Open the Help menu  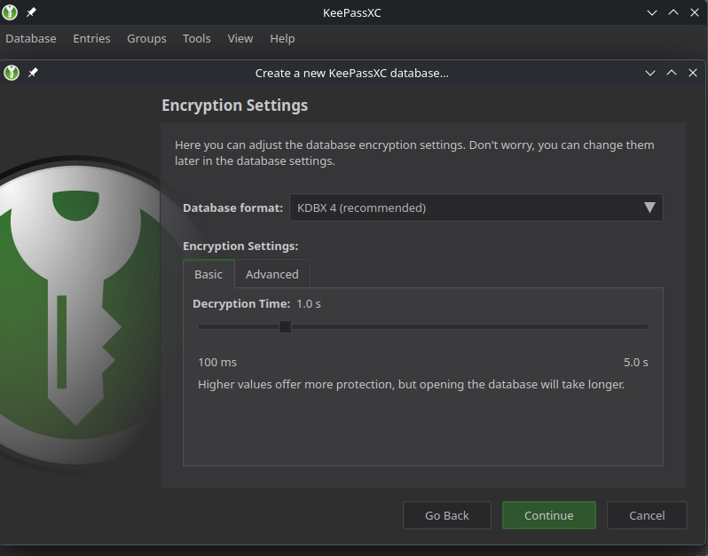[x=282, y=39]
